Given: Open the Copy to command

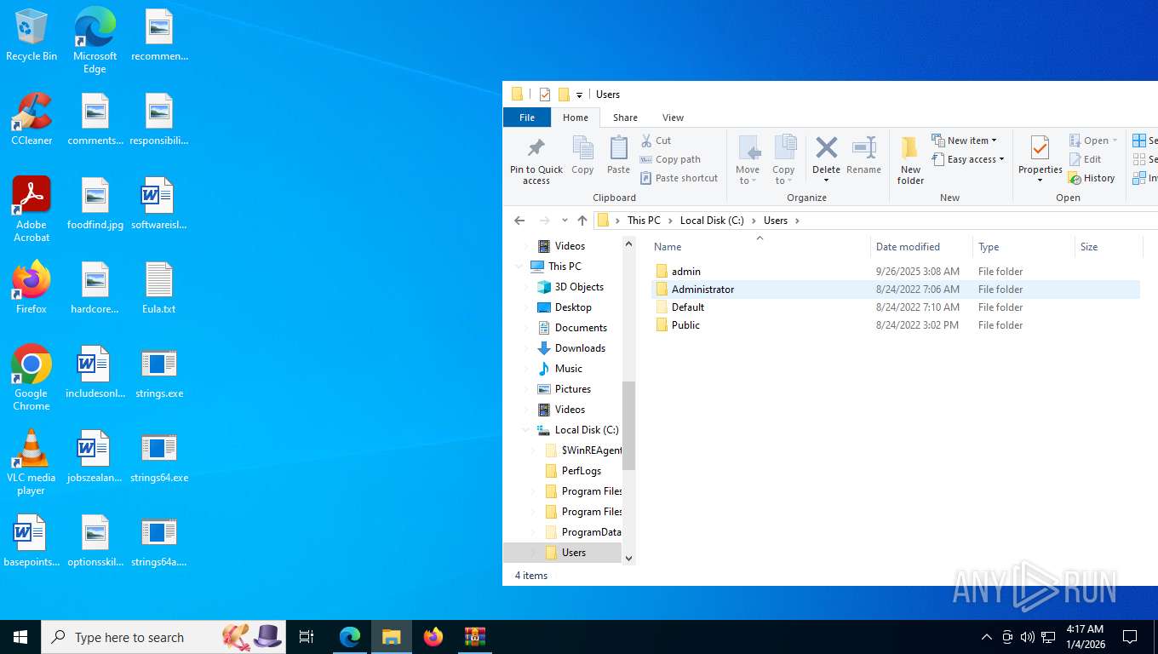Looking at the screenshot, I should (783, 159).
